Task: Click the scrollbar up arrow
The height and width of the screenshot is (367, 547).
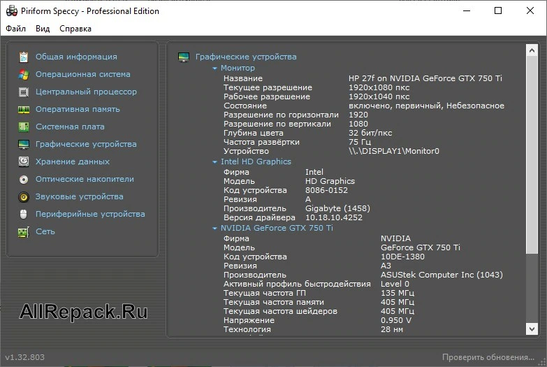Action: [x=532, y=50]
